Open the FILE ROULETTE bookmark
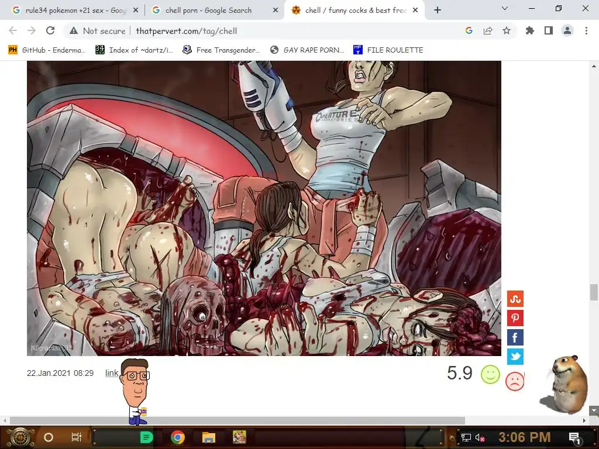599x449 pixels. 388,50
